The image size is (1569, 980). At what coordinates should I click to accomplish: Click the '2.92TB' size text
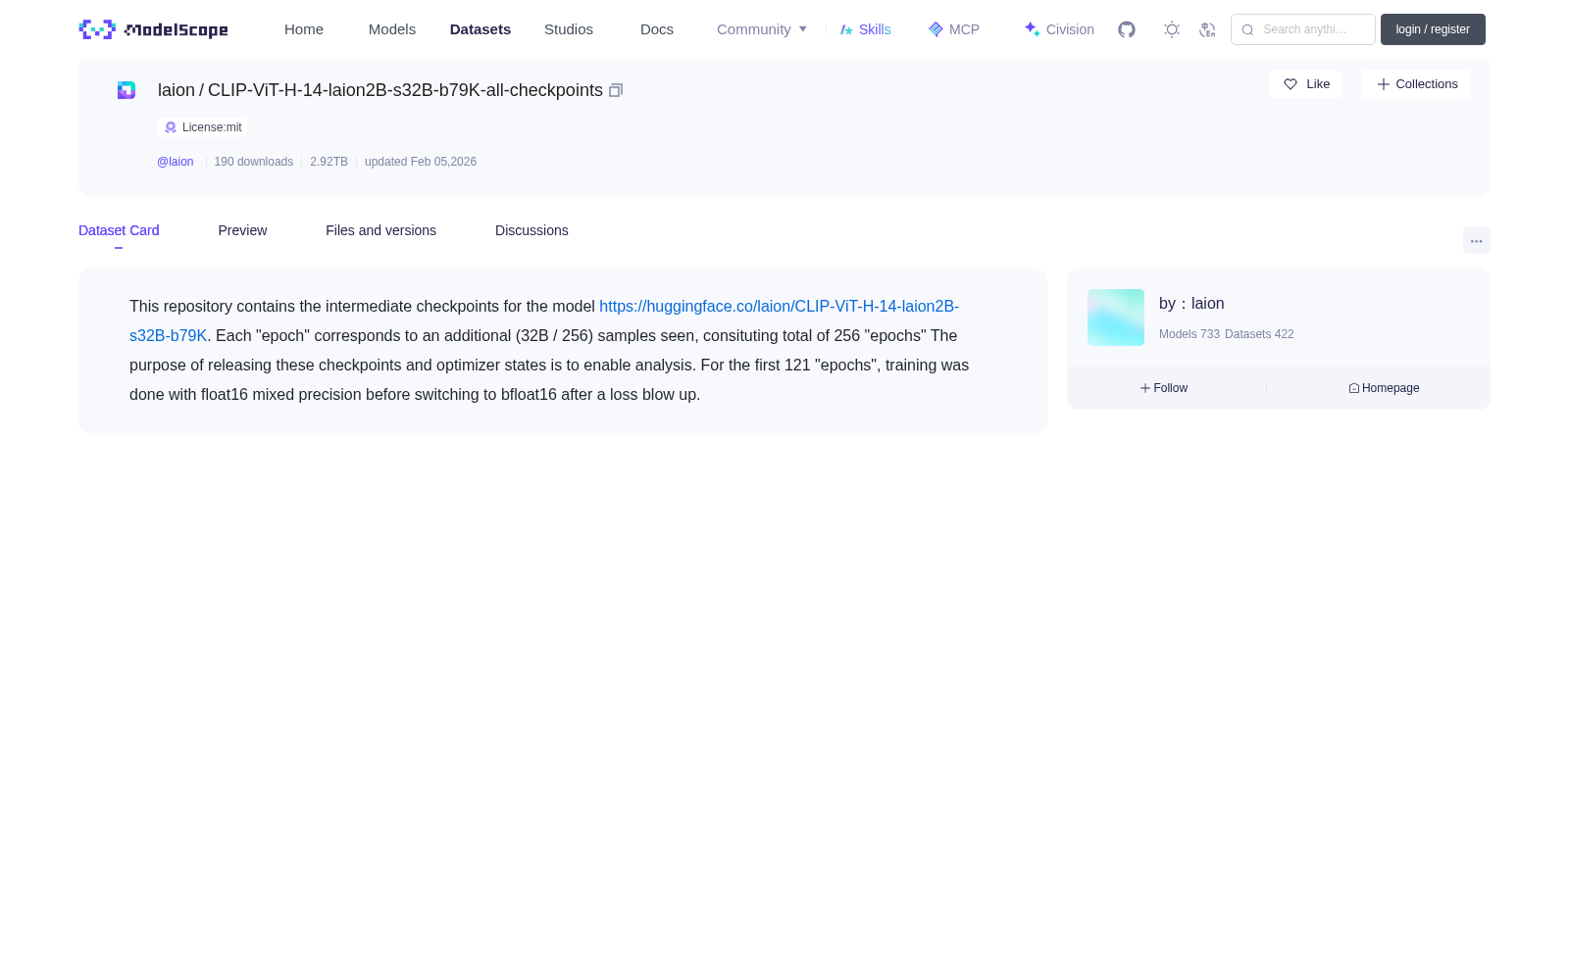click(329, 162)
